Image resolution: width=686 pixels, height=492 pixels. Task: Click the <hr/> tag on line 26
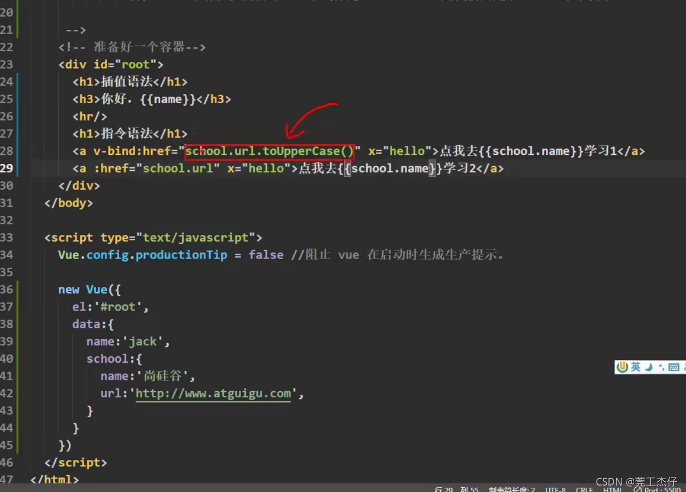point(90,116)
